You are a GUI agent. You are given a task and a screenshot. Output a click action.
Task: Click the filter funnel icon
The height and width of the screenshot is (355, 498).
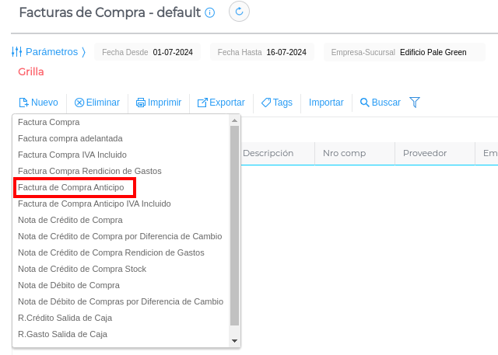[415, 103]
